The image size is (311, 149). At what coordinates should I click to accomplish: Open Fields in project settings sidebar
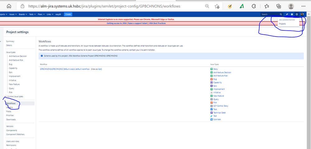(8, 112)
